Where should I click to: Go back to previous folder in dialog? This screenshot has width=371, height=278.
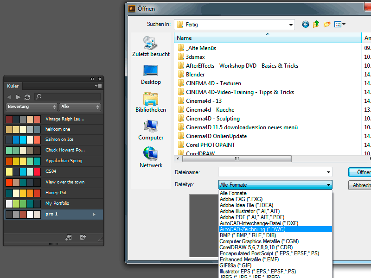[x=306, y=25]
